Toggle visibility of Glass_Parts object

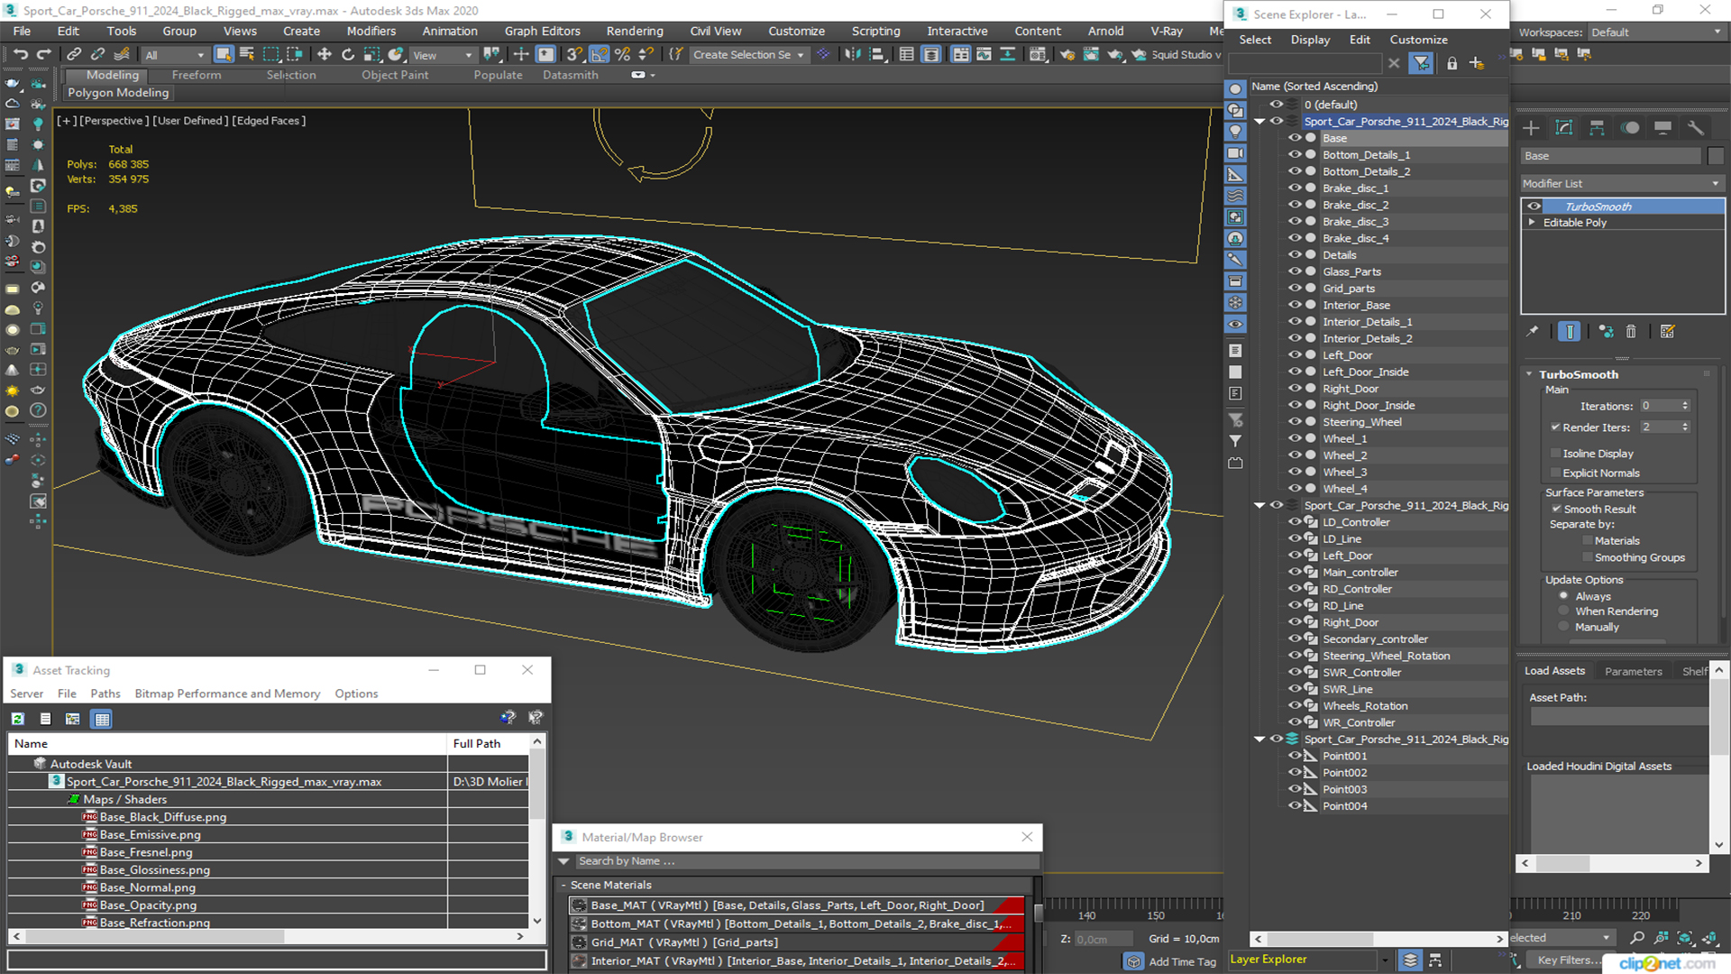pos(1295,271)
